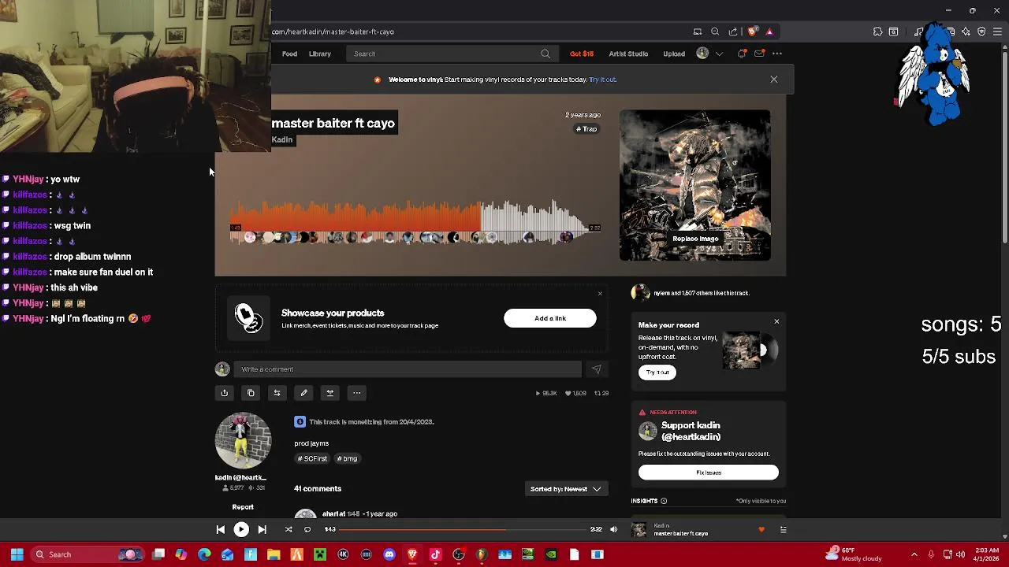Image resolution: width=1009 pixels, height=567 pixels.
Task: Open the browser extensions puzzle icon
Action: pos(877,31)
